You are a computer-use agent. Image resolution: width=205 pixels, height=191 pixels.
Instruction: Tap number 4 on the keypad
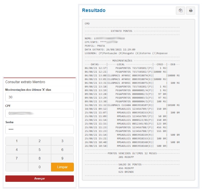tap(17, 150)
